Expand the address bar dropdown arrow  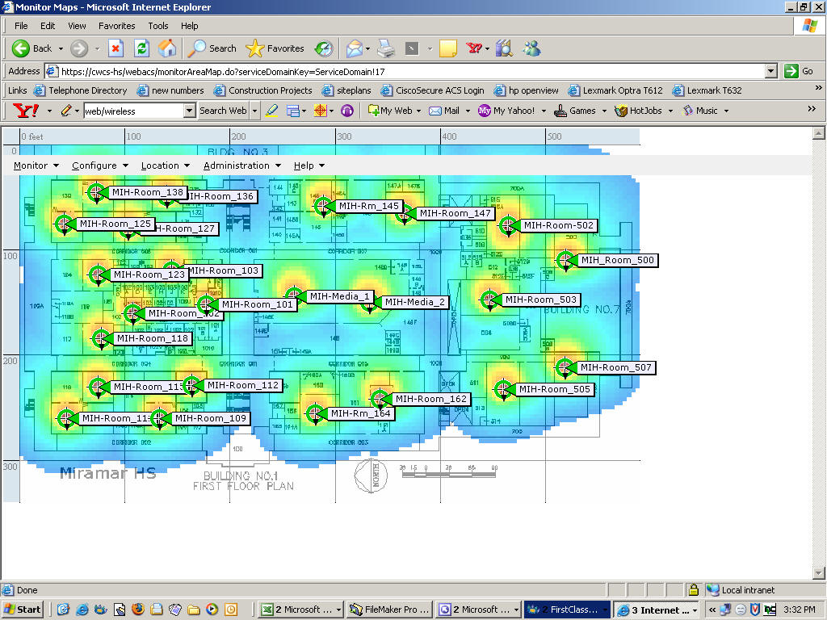click(771, 71)
